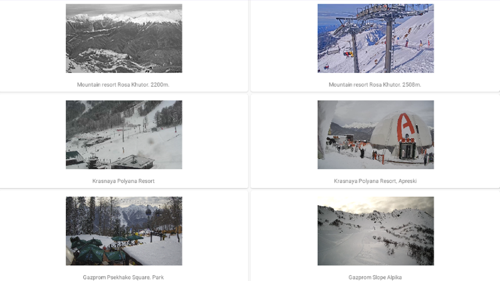Viewport: 500px width, 281px height.
Task: Follow the 'Krasnaya Polyana Resort, Apreski' caption
Action: coord(375,181)
